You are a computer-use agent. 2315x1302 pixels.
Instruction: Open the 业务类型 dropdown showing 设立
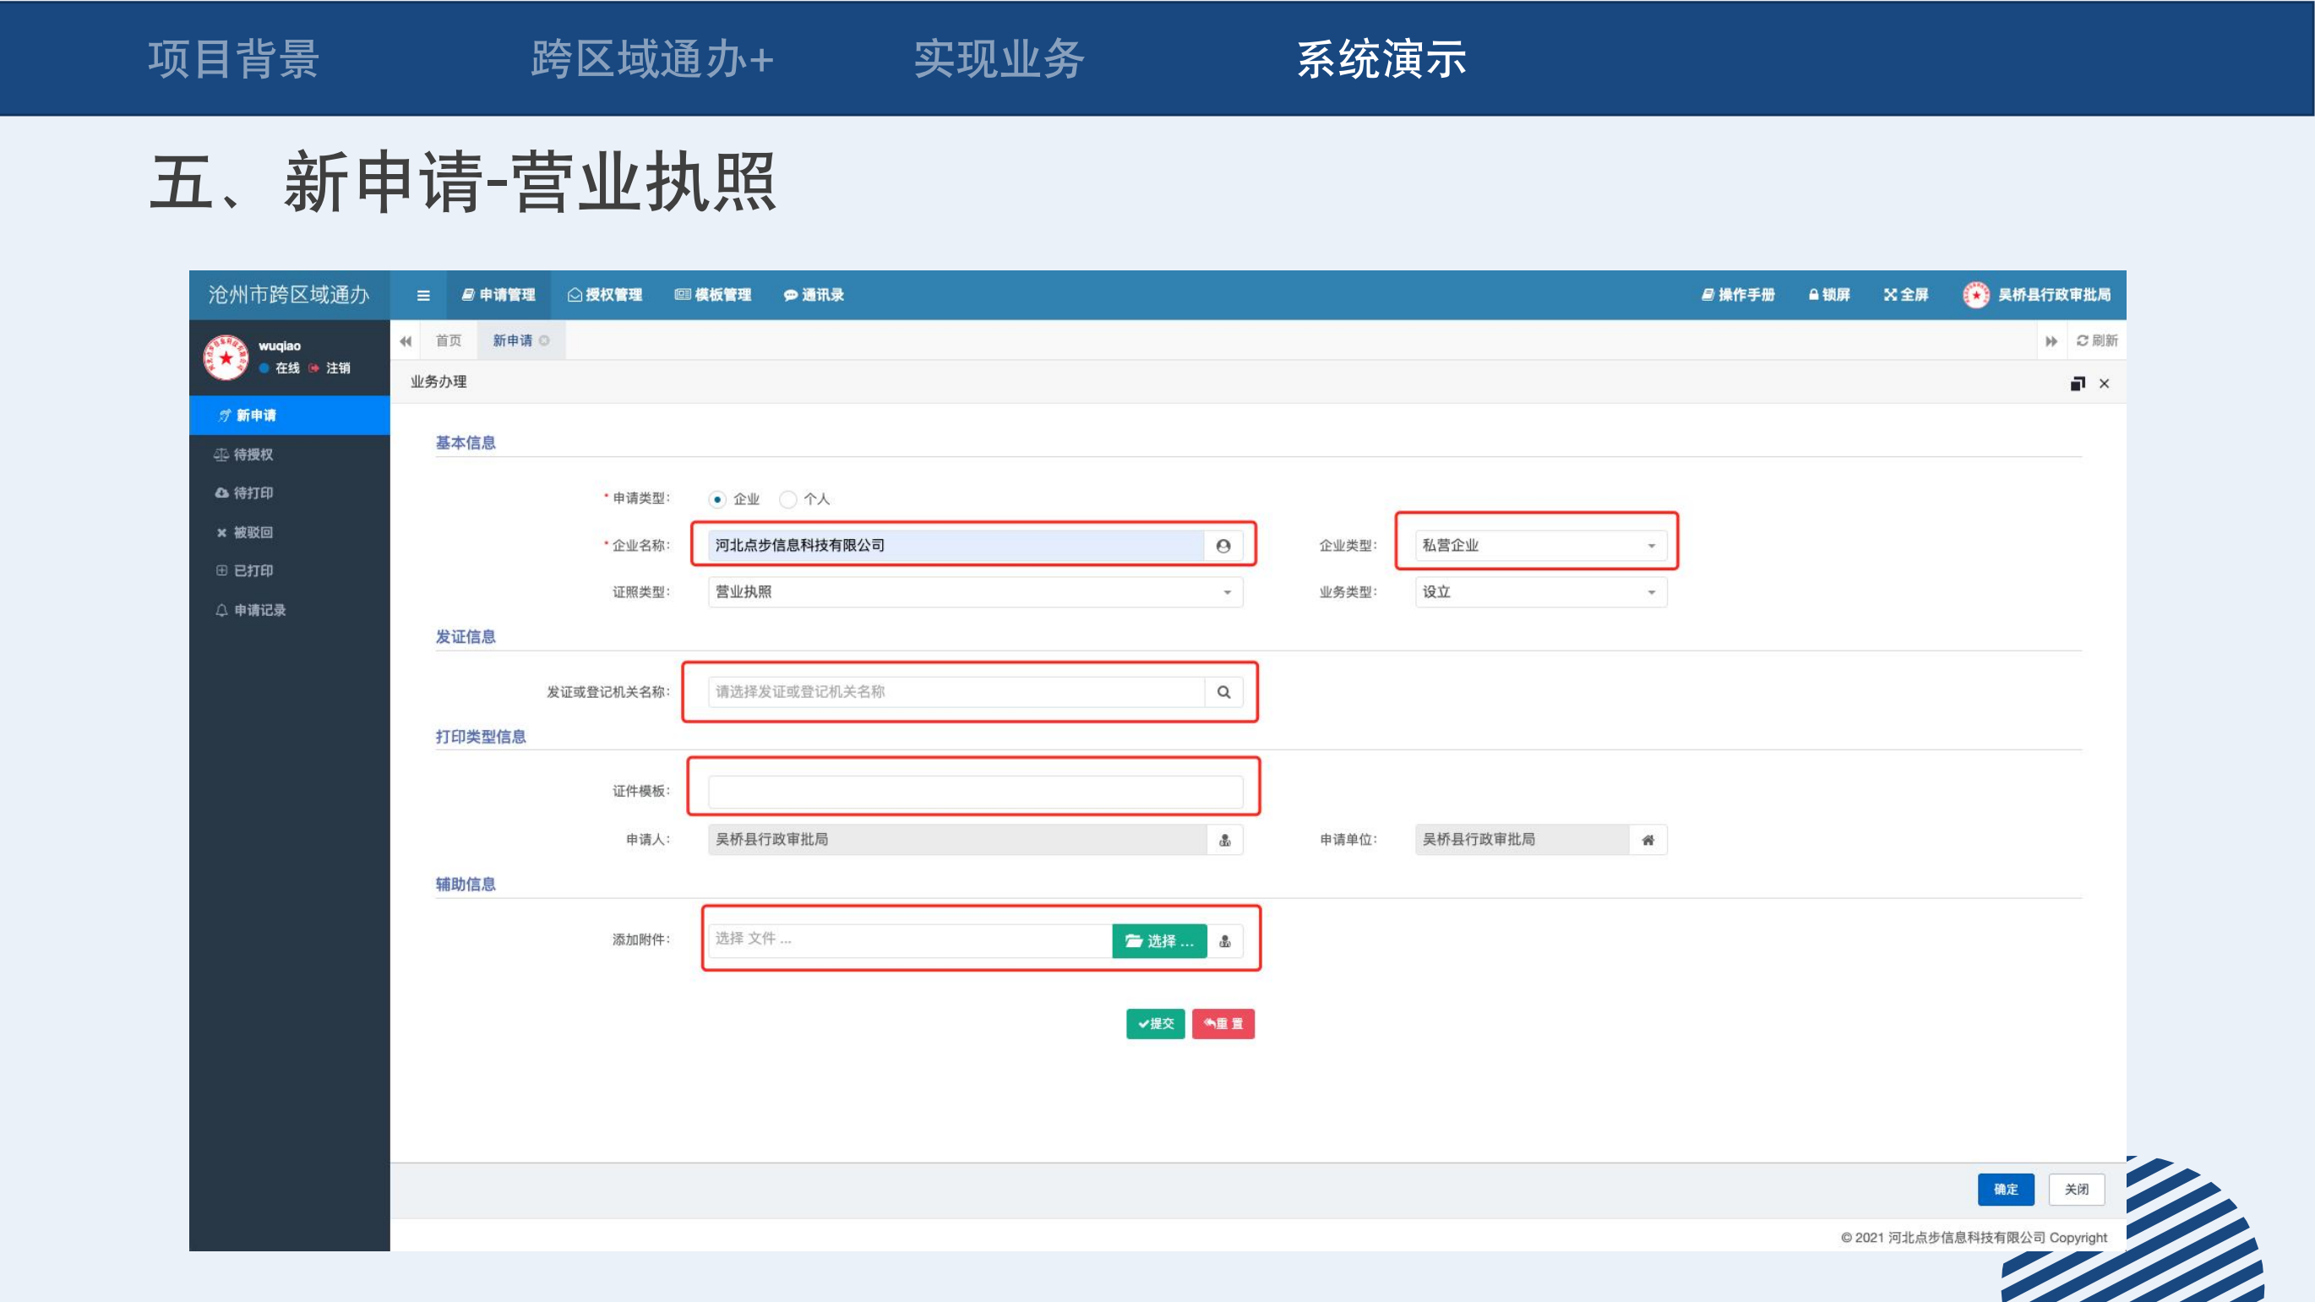tap(1540, 592)
